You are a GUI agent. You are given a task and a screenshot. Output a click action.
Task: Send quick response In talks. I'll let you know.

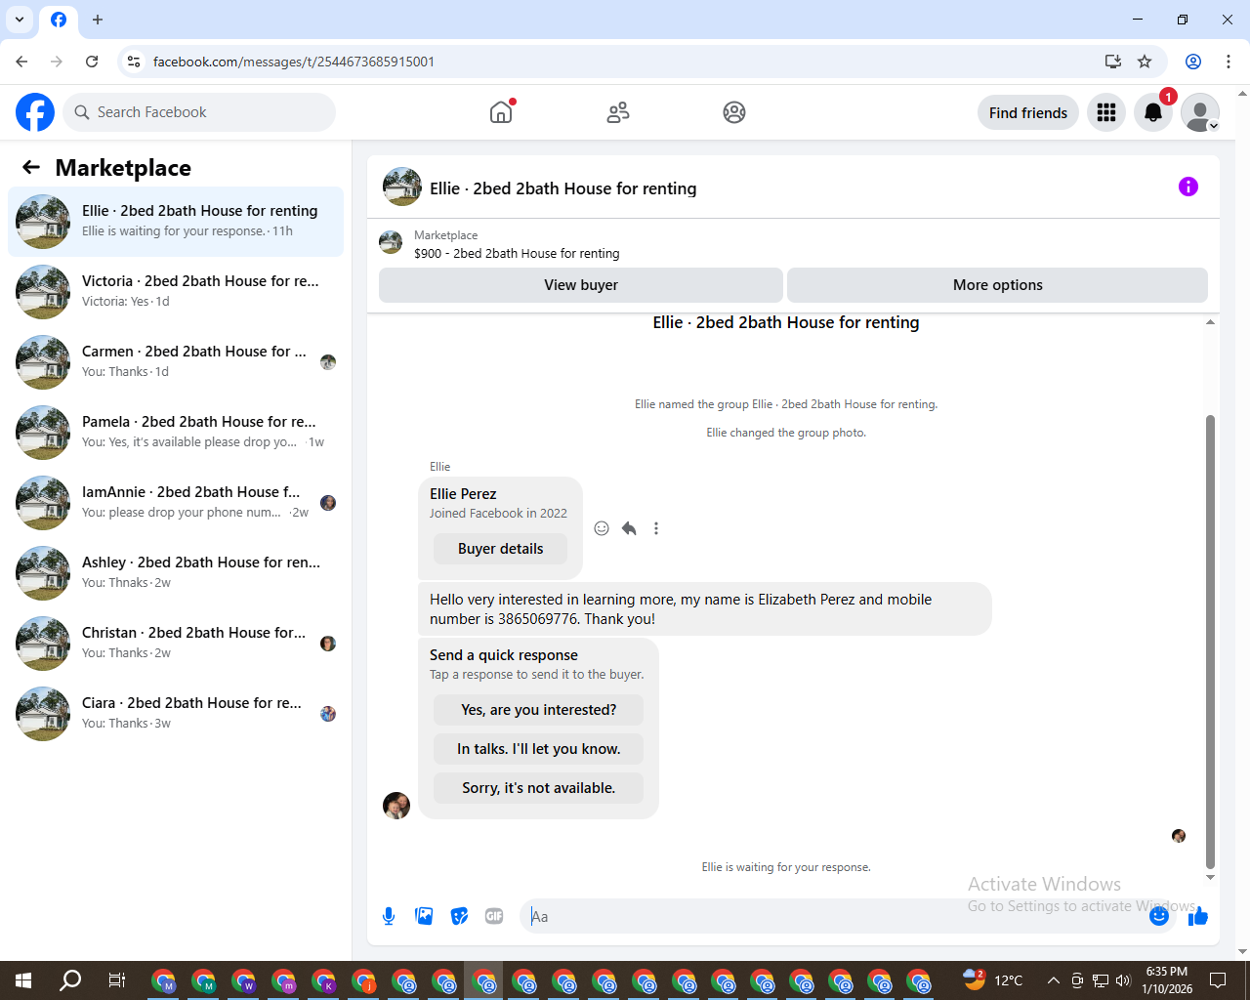pyautogui.click(x=539, y=749)
